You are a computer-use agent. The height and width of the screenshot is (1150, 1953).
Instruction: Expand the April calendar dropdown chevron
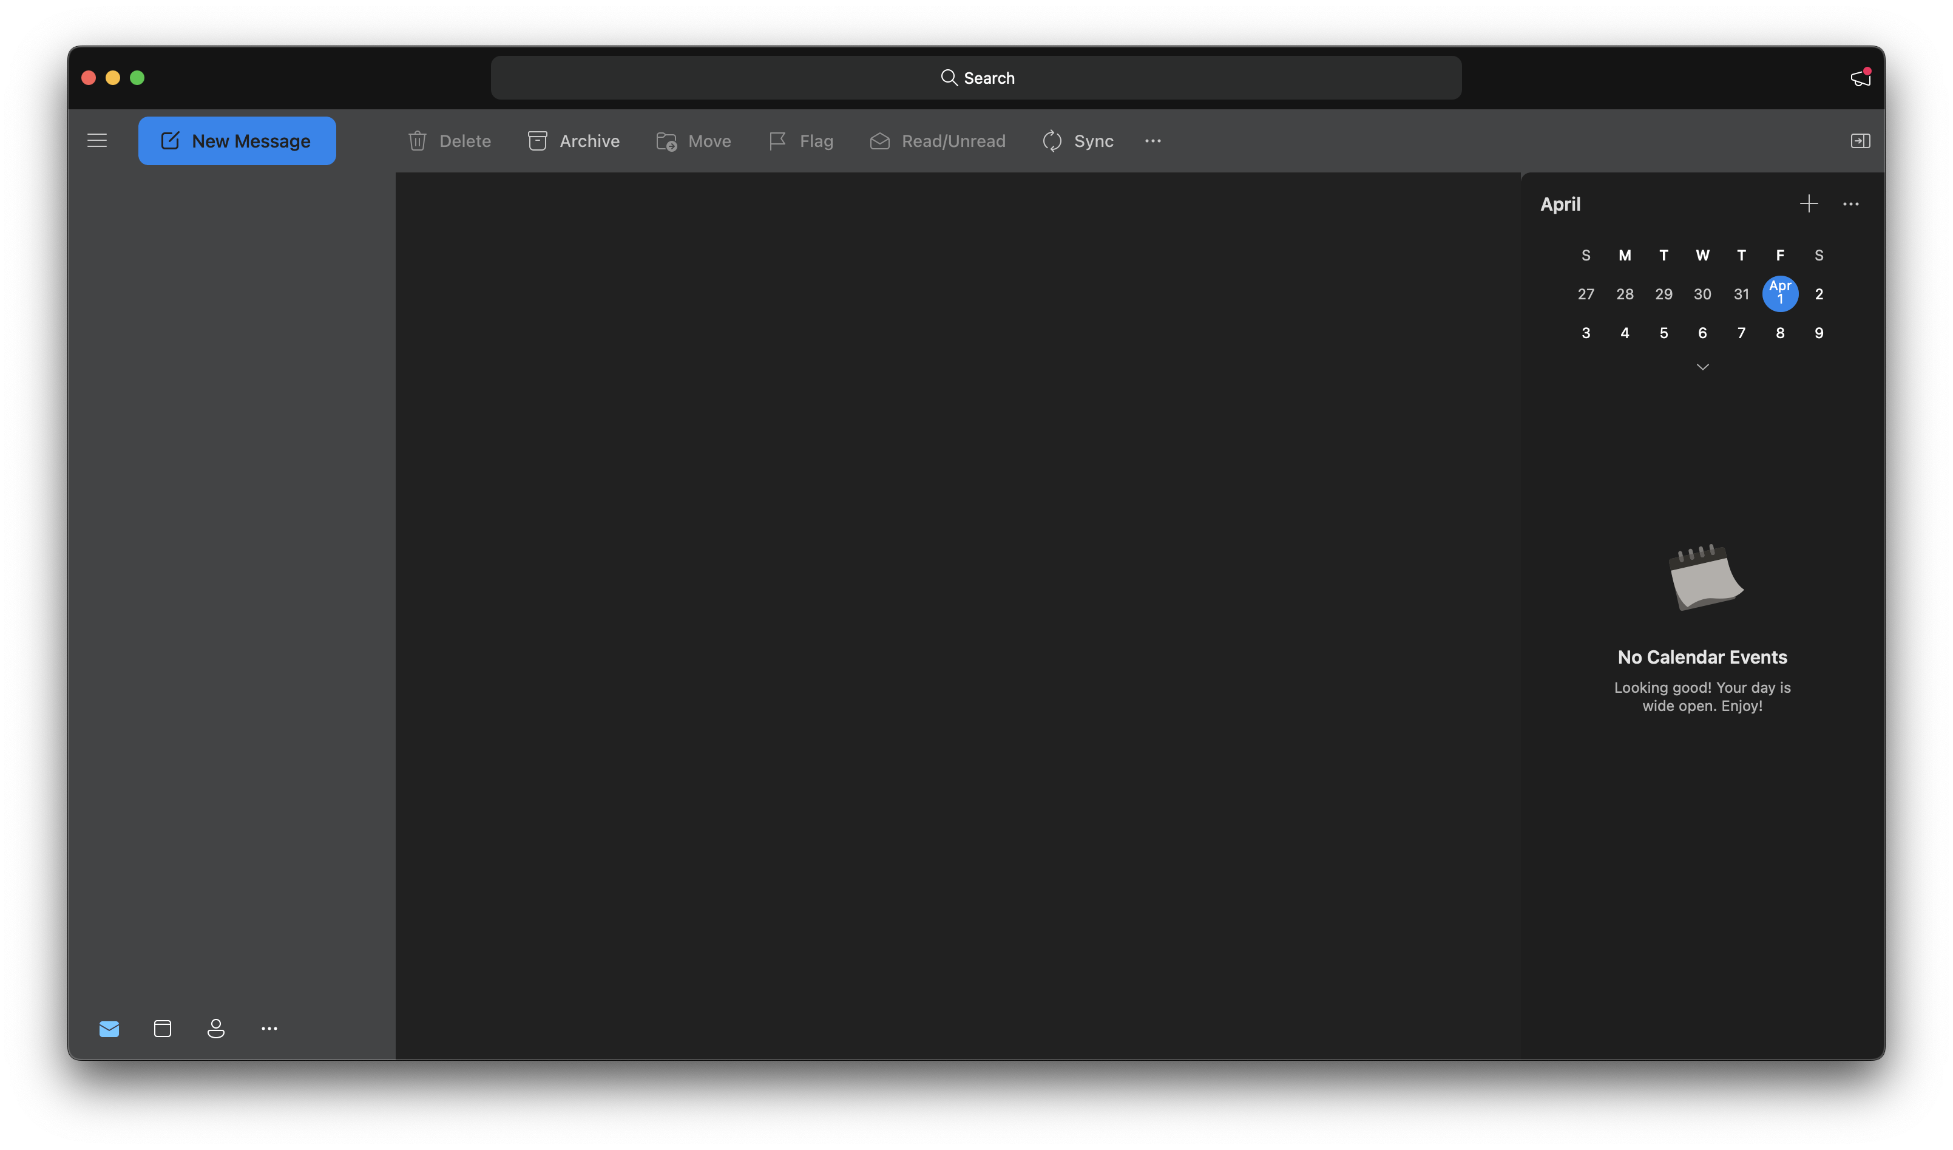tap(1701, 367)
